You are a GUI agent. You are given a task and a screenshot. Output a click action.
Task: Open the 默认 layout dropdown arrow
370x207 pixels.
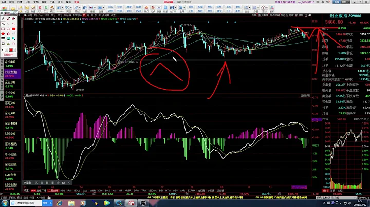(267, 8)
